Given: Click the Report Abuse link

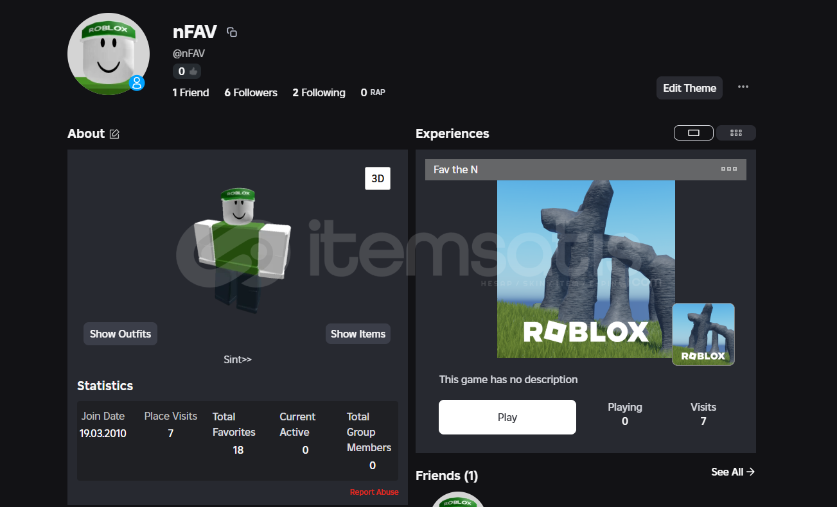Looking at the screenshot, I should (x=374, y=492).
